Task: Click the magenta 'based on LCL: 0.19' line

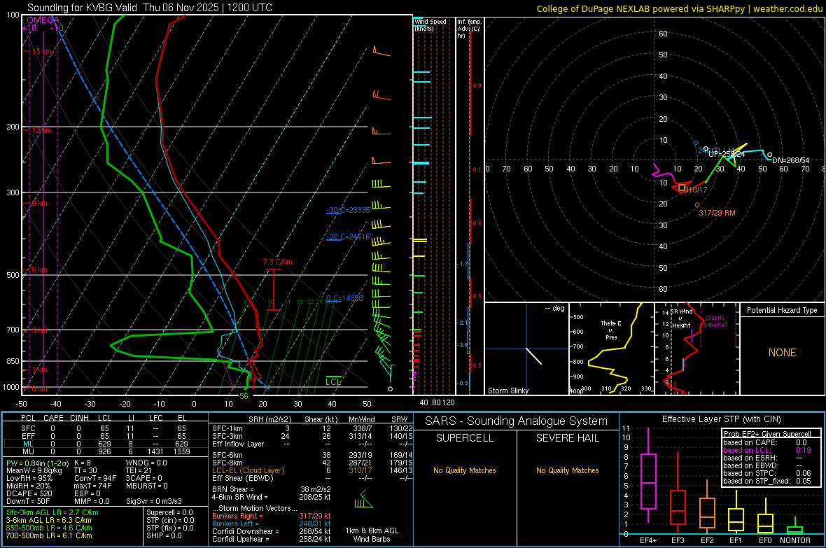Action: pos(767,450)
